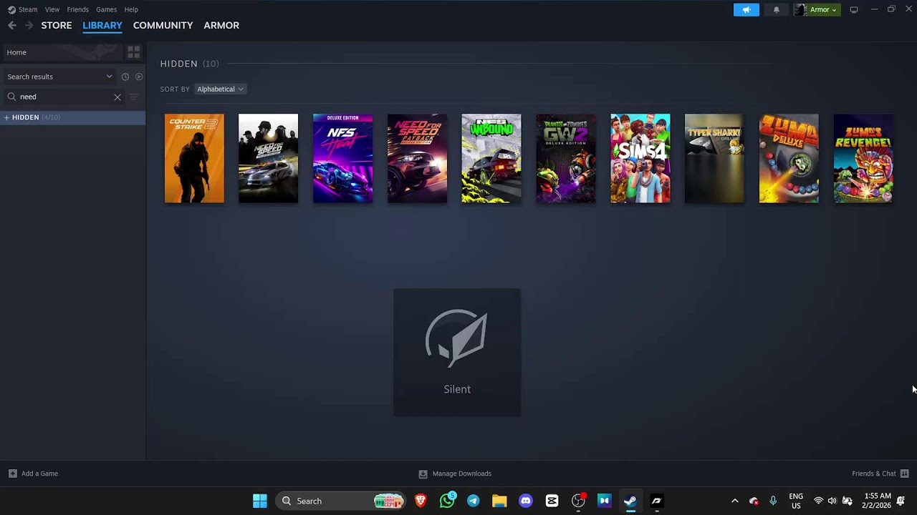Toggle the ready-to-play filter icon
The height and width of the screenshot is (515, 917).
tap(139, 77)
